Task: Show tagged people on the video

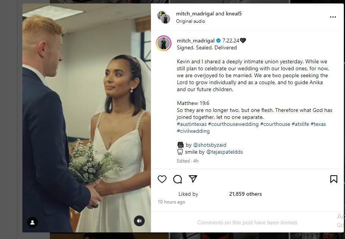Action: pos(32,222)
